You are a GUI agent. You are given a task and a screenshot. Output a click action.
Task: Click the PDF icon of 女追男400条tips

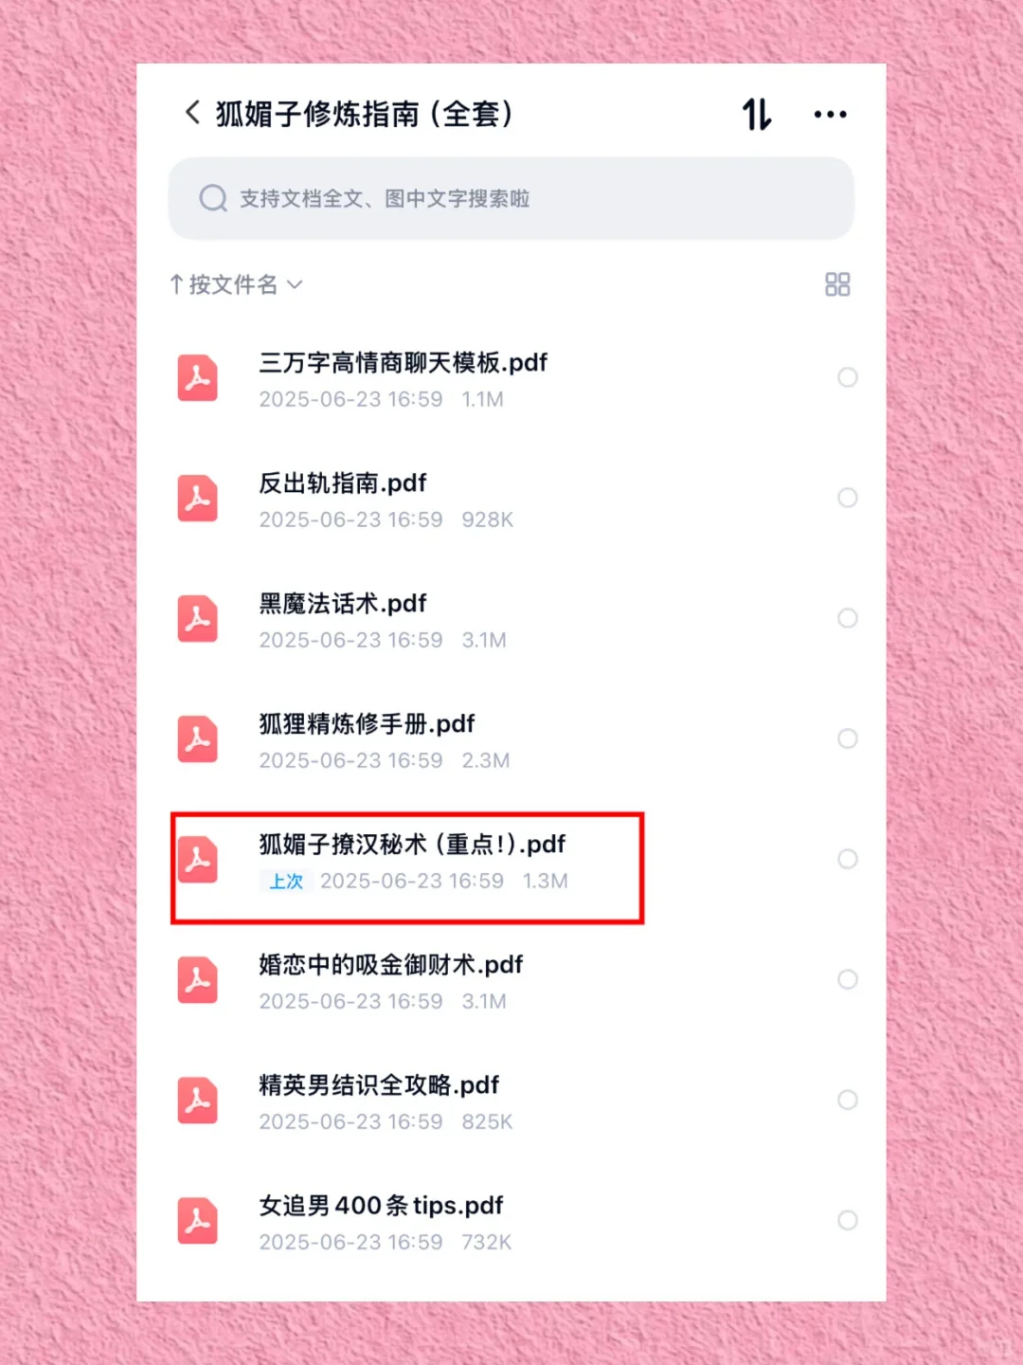(x=198, y=1221)
